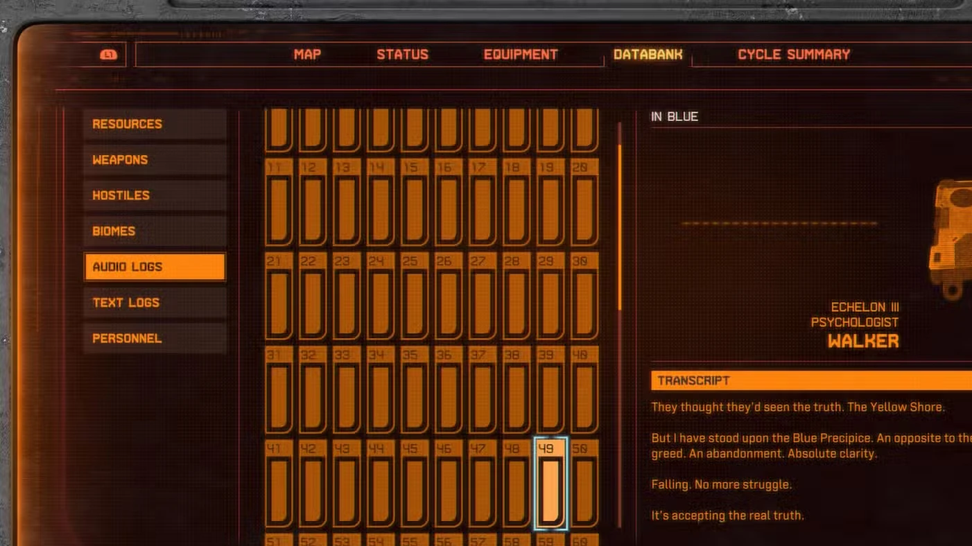Viewport: 972px width, 546px height.
Task: Open audio log number 19
Action: (550, 202)
